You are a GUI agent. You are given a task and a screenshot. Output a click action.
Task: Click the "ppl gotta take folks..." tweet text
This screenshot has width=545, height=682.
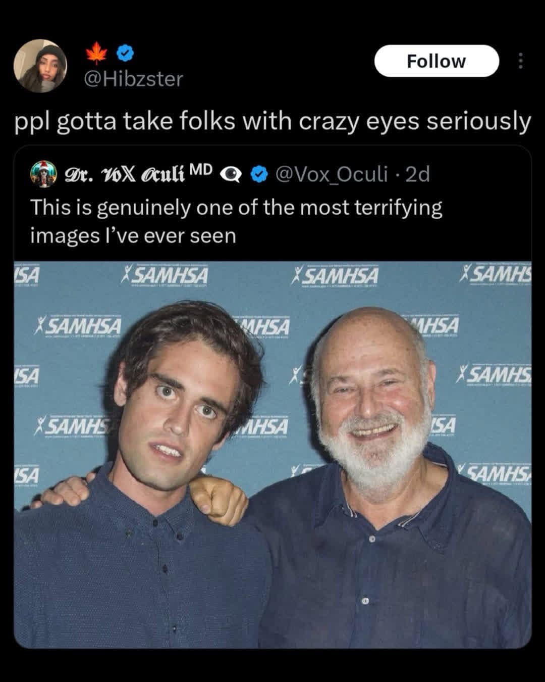(x=272, y=121)
